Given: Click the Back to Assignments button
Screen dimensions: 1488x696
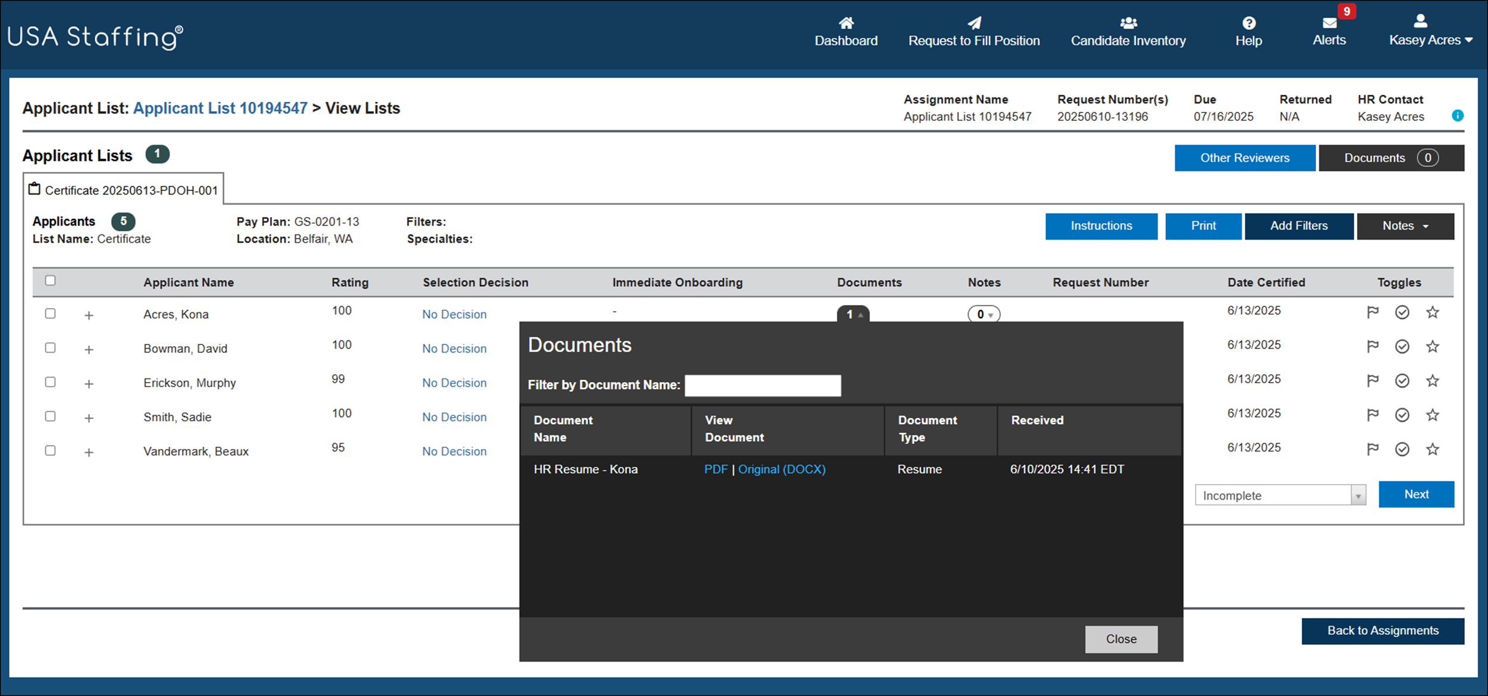Looking at the screenshot, I should pyautogui.click(x=1382, y=631).
